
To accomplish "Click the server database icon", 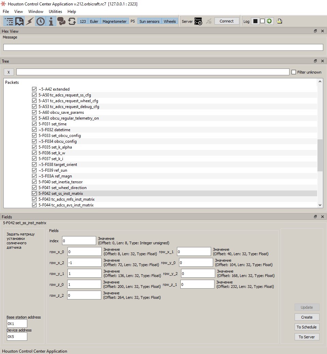I will (x=198, y=21).
